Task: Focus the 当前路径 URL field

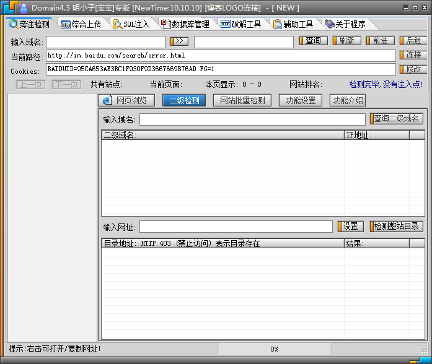Action: (220, 56)
